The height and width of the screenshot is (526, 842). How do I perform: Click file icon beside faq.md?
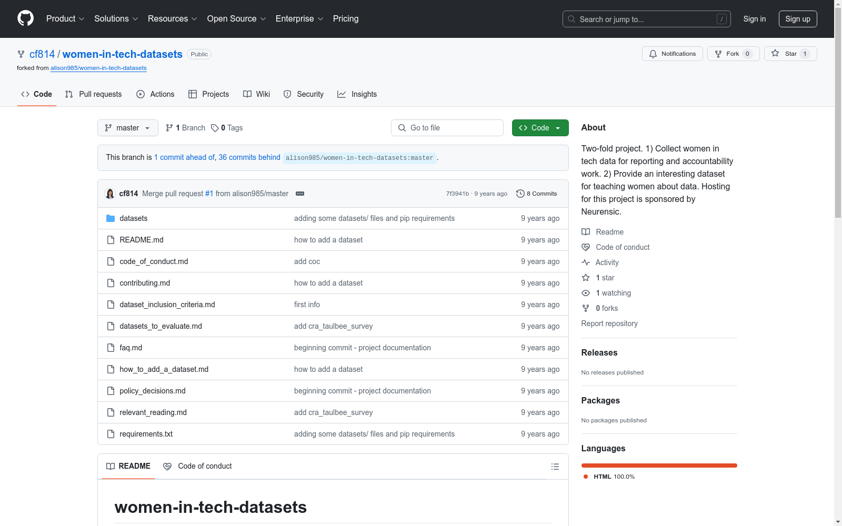point(111,348)
